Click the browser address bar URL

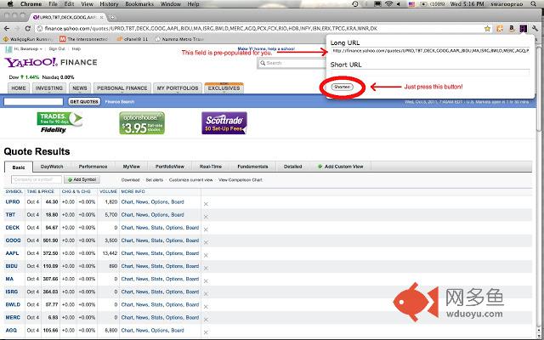coord(210,28)
